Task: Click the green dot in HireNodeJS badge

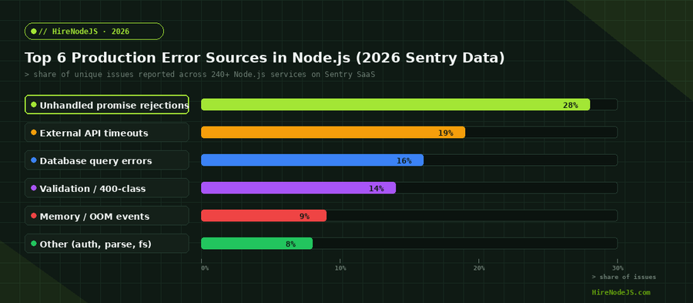Action: pyautogui.click(x=34, y=32)
